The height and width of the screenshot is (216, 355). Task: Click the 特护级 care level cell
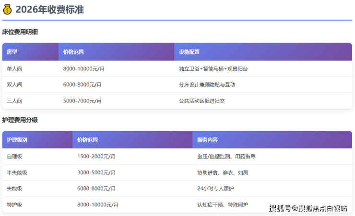14,205
